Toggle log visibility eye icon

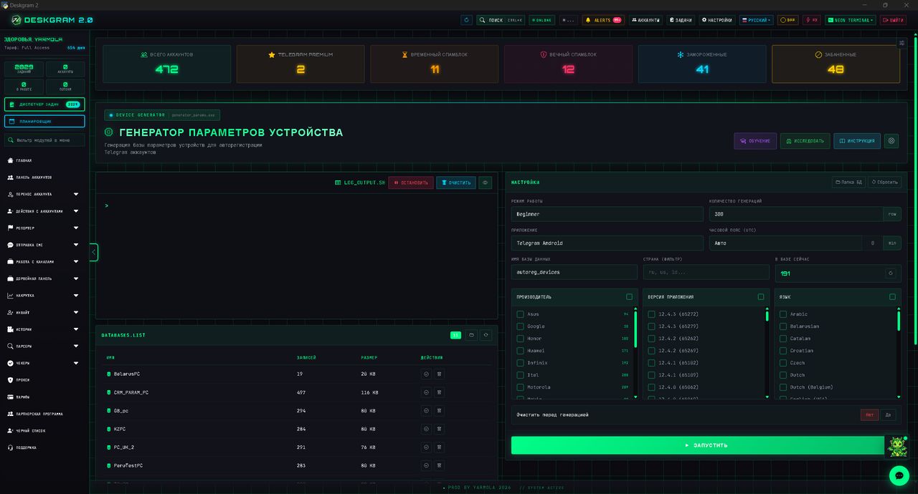coord(486,183)
